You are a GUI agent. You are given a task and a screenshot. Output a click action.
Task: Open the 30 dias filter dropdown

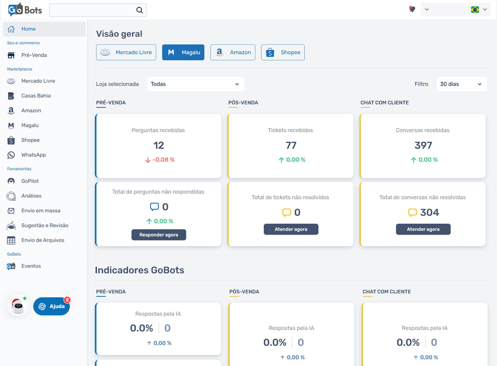pyautogui.click(x=461, y=84)
